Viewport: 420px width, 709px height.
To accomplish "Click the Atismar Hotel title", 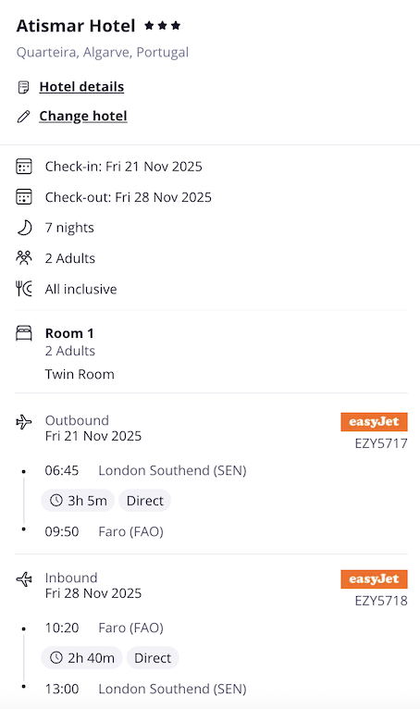I will [x=76, y=26].
